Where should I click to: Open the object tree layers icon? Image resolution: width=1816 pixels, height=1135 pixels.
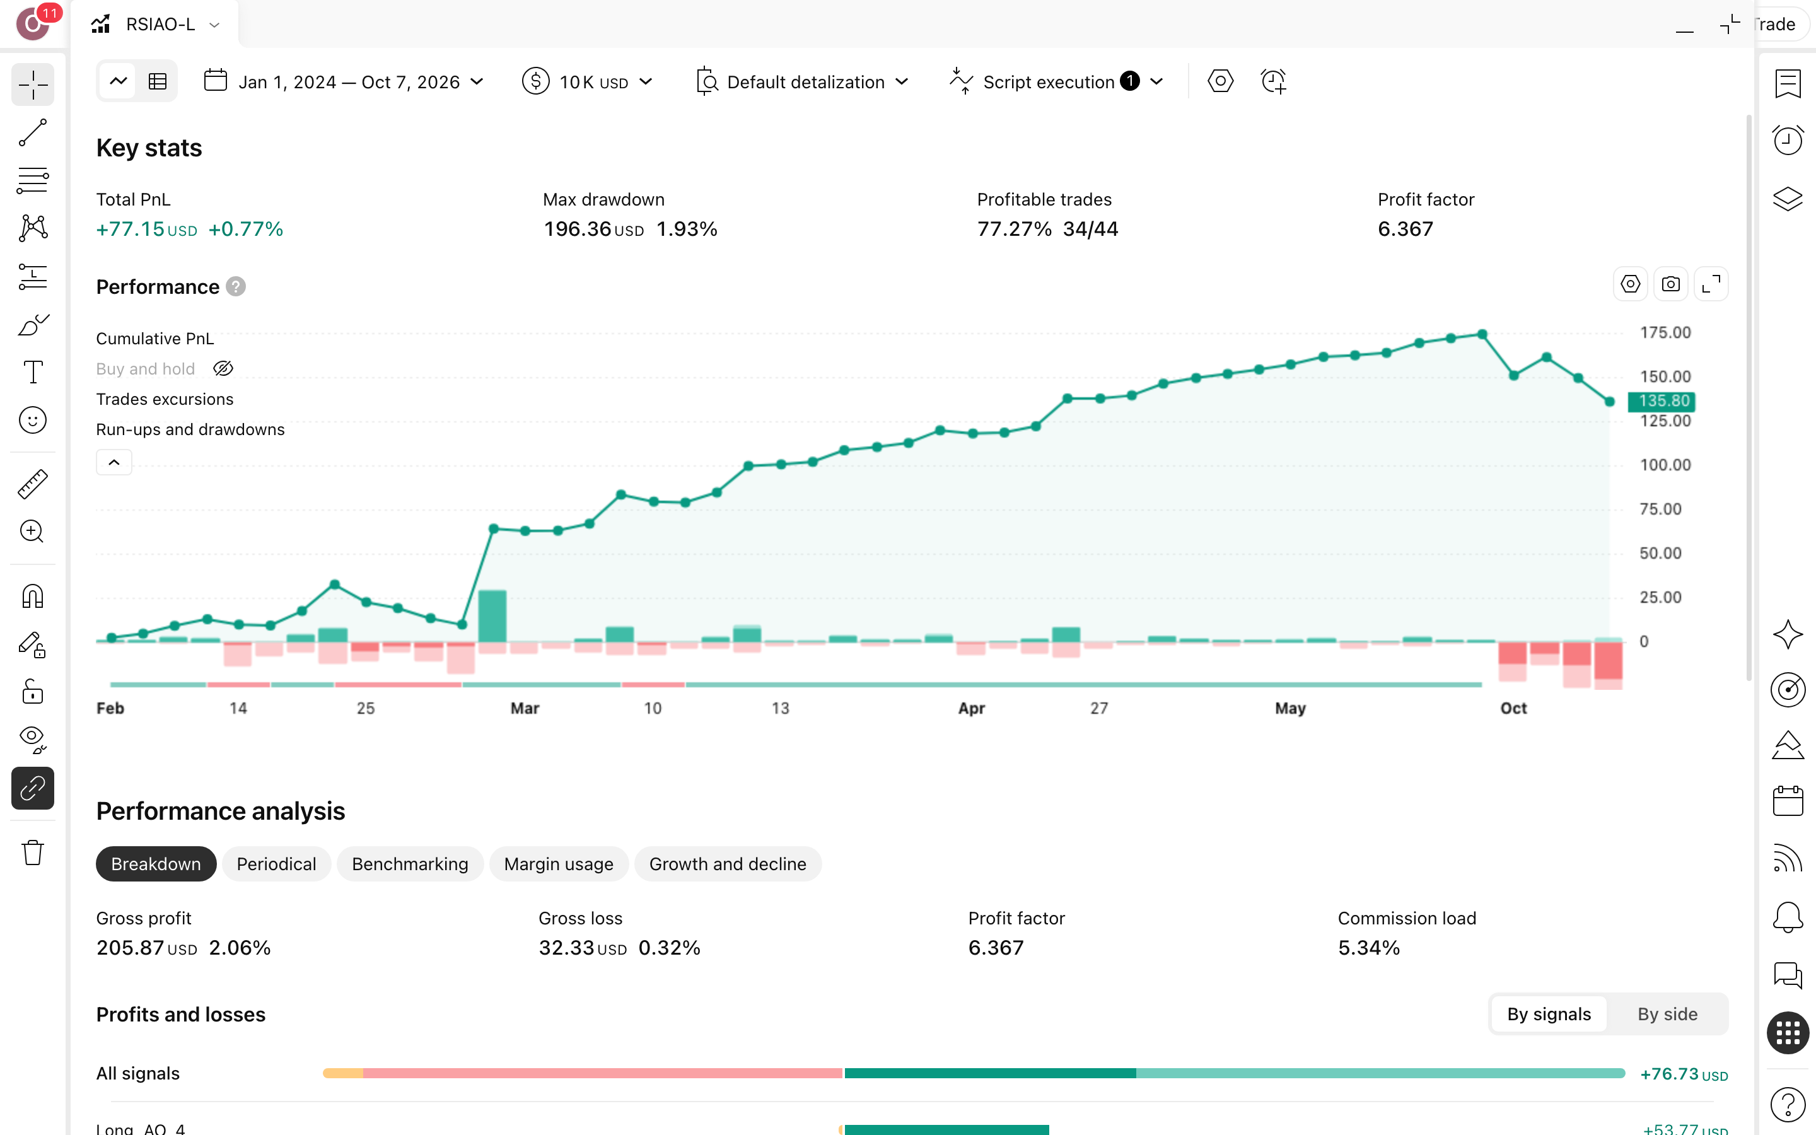tap(1788, 198)
